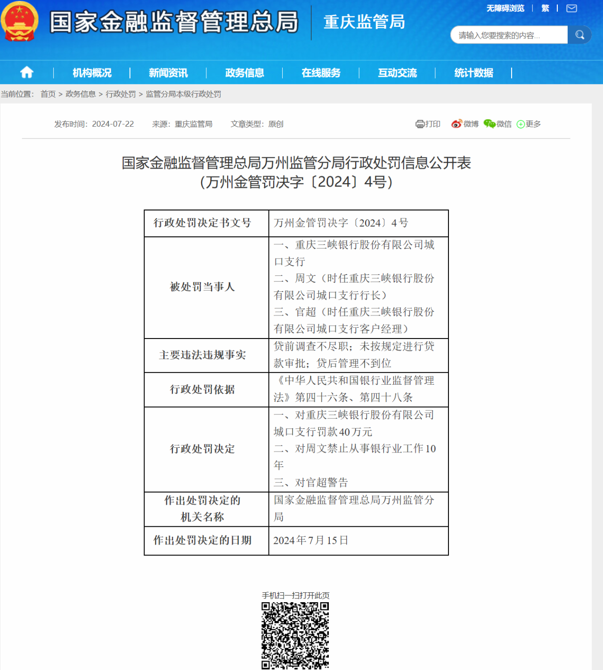The height and width of the screenshot is (670, 603).
Task: Open the 在线服务 menu
Action: 321,73
